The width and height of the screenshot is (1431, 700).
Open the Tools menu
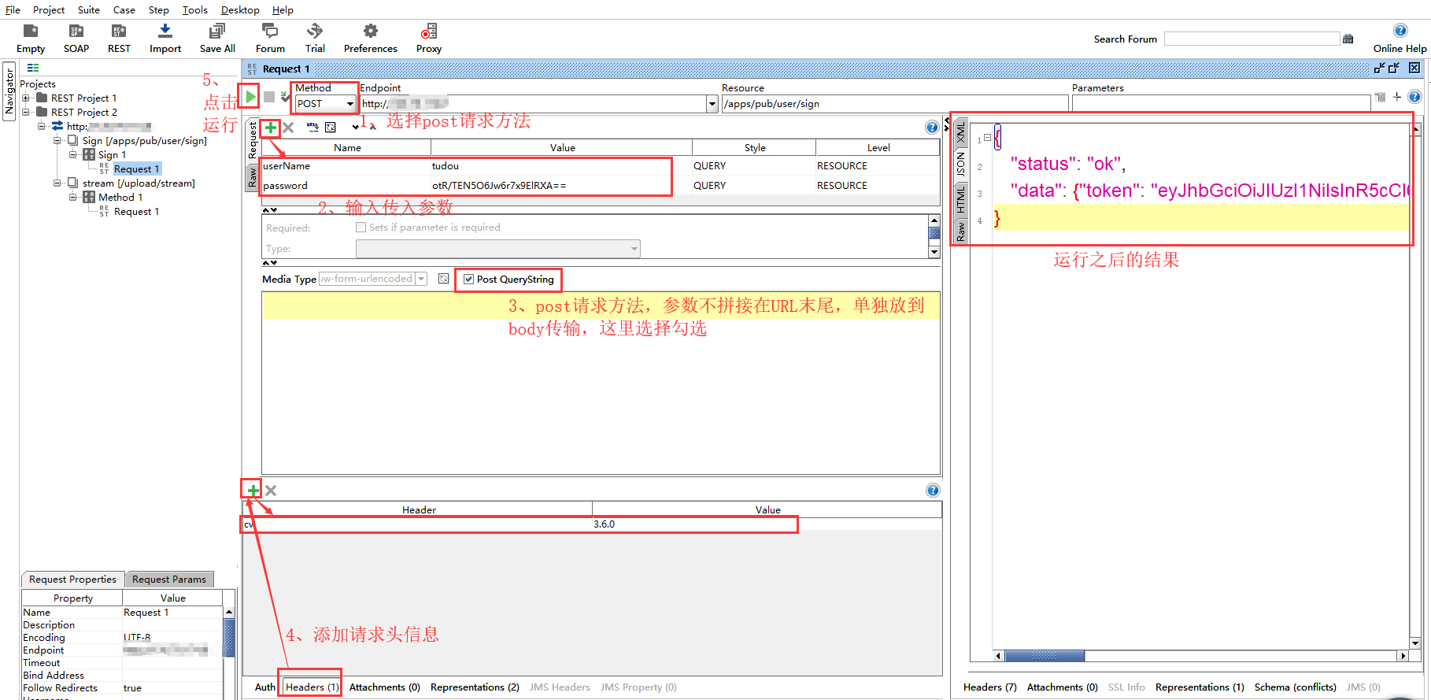[194, 10]
